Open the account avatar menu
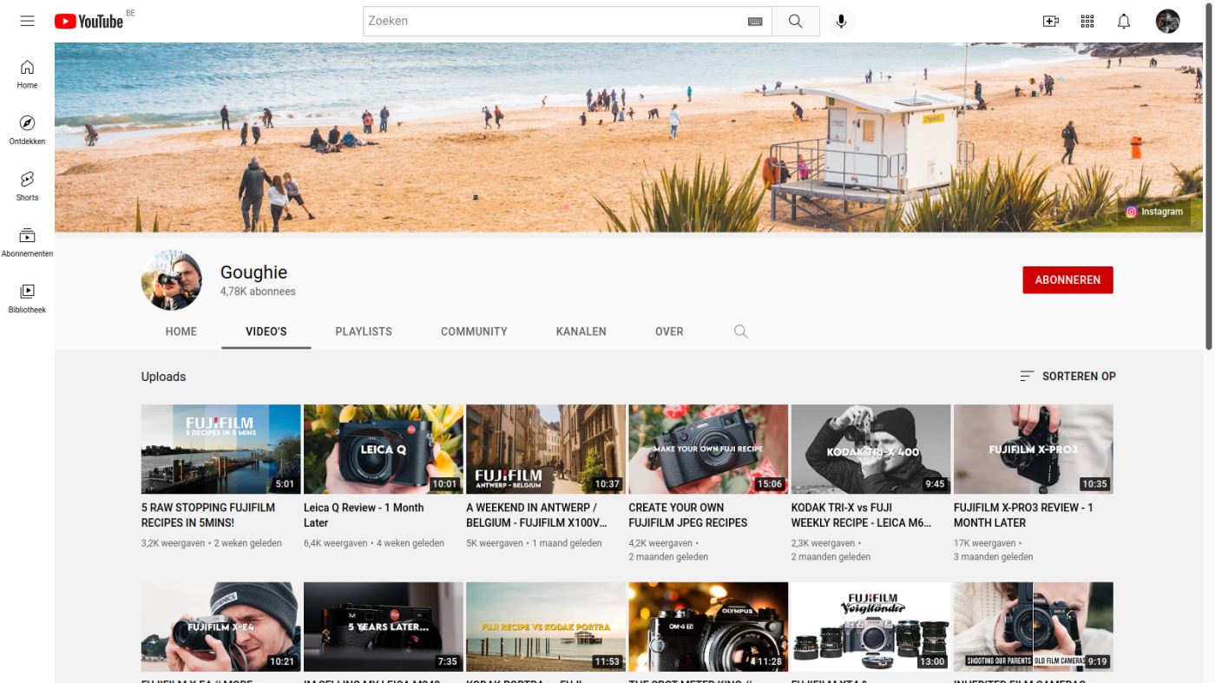This screenshot has height=683, width=1215. (1168, 22)
